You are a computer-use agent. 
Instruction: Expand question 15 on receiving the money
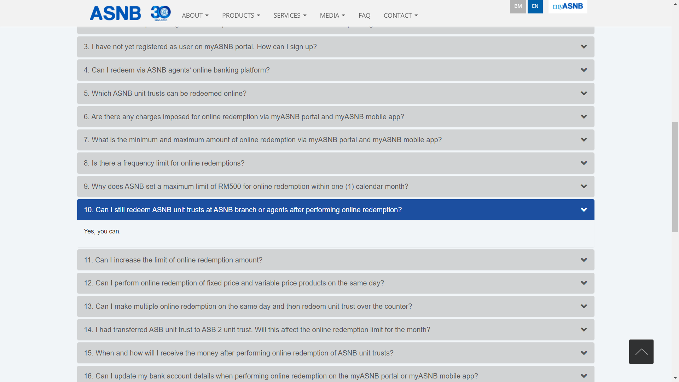coord(336,353)
